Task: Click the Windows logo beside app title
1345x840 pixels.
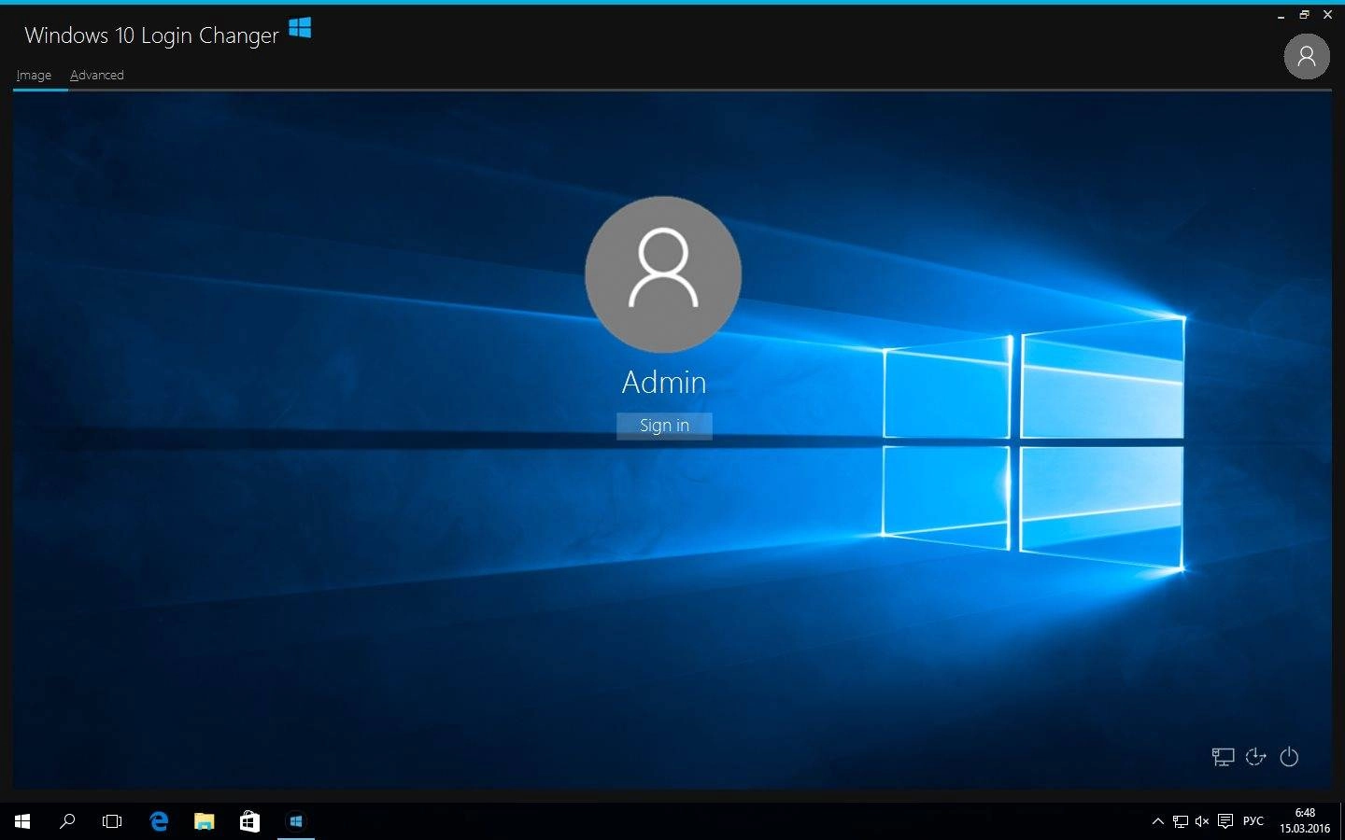Action: pyautogui.click(x=300, y=29)
